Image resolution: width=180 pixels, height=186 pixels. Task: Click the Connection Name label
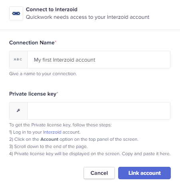coord(32,43)
